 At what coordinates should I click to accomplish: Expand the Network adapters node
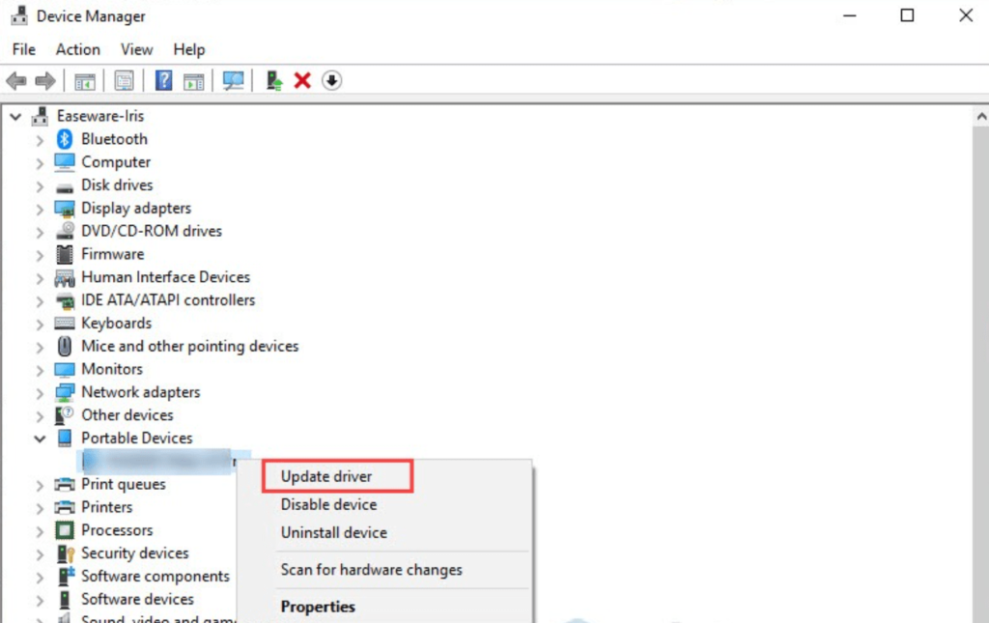coord(40,393)
